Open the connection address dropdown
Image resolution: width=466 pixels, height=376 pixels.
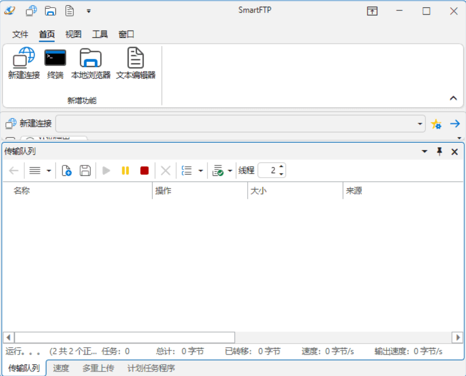click(420, 122)
